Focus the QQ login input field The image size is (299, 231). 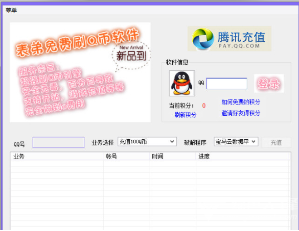click(226, 83)
